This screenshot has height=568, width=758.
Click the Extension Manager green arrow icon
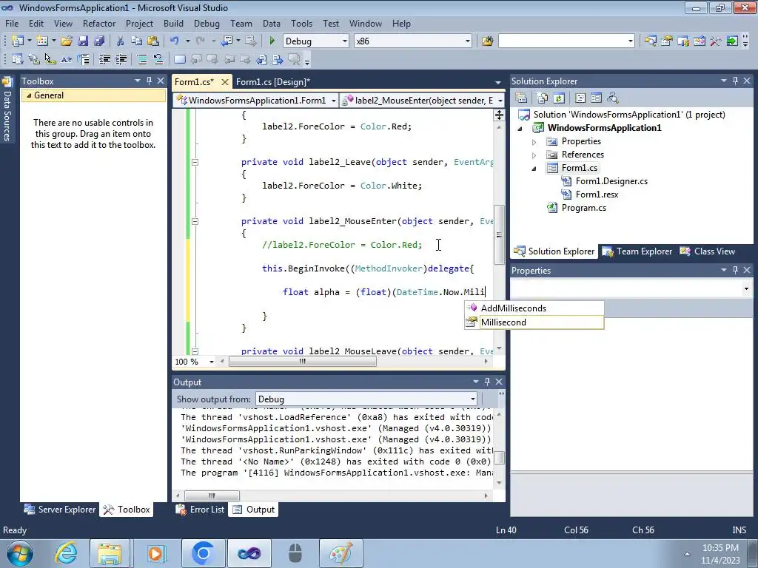[732, 41]
